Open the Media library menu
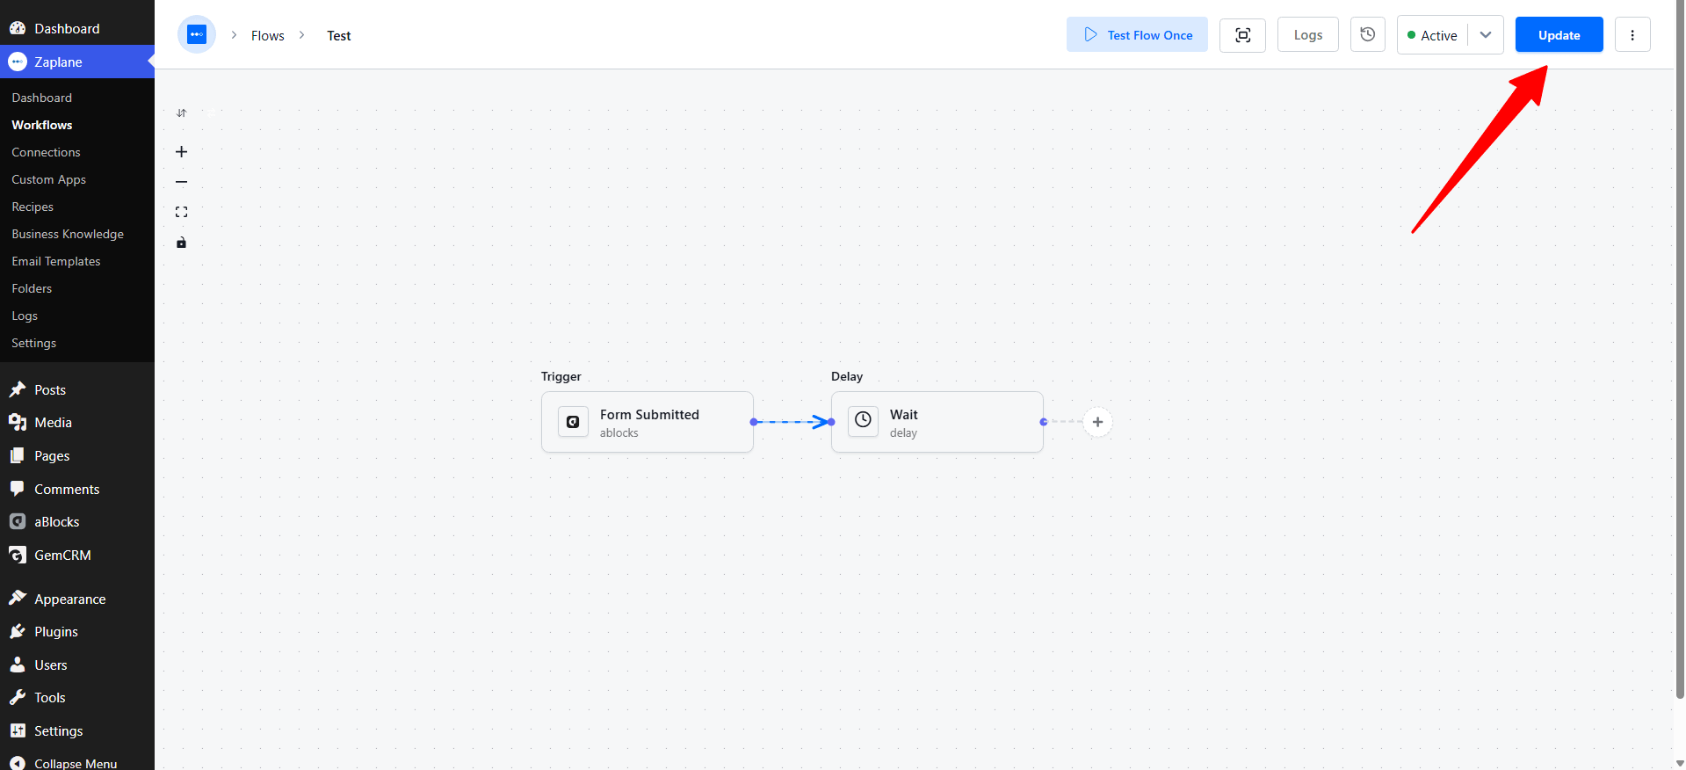Image resolution: width=1686 pixels, height=770 pixels. tap(77, 423)
